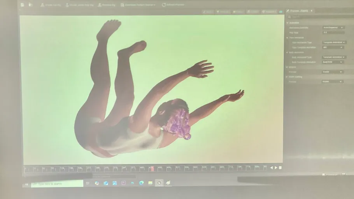Image resolution: width=354 pixels, height=199 pixels.
Task: Open Body Template Animation dropdown
Action: point(333,62)
